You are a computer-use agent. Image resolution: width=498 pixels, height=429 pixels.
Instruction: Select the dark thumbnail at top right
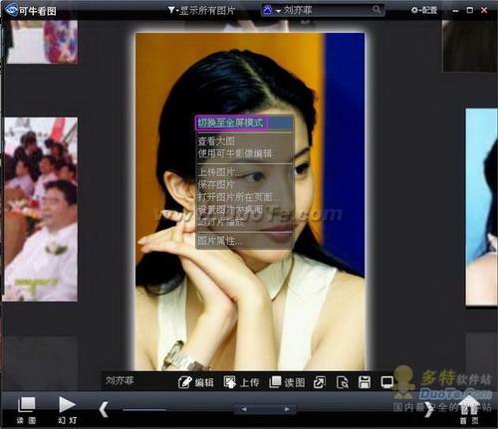click(470, 46)
